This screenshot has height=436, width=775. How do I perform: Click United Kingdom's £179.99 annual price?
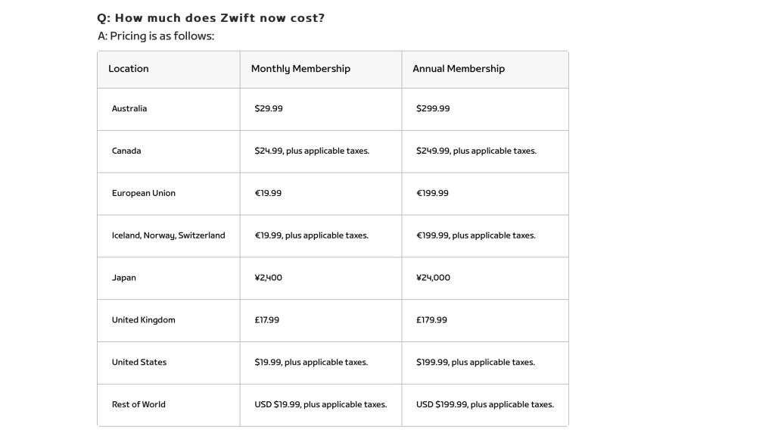coord(431,320)
